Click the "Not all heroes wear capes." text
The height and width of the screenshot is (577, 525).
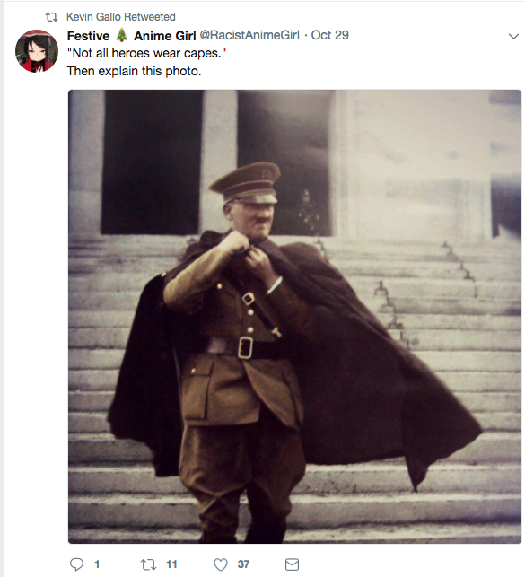pos(146,53)
